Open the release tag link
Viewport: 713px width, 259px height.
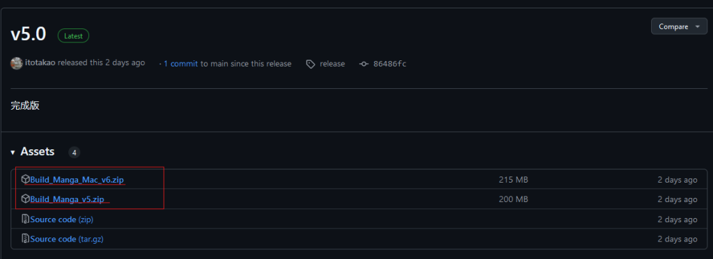(x=332, y=64)
